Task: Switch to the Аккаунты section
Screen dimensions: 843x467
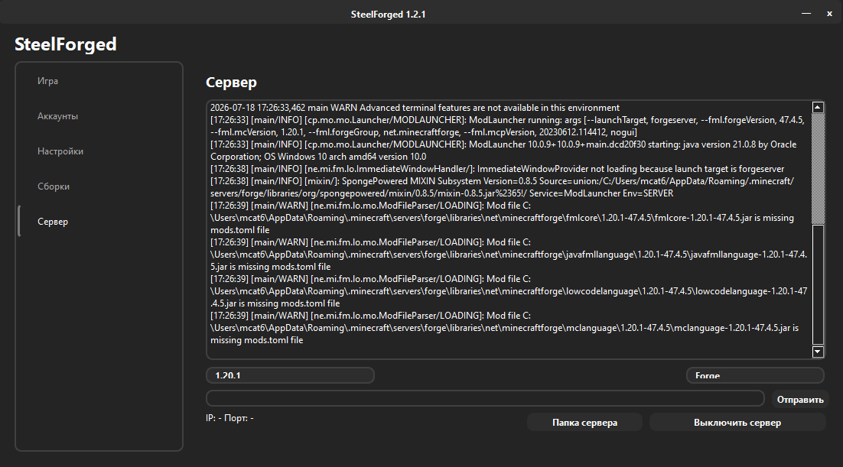Action: tap(57, 116)
